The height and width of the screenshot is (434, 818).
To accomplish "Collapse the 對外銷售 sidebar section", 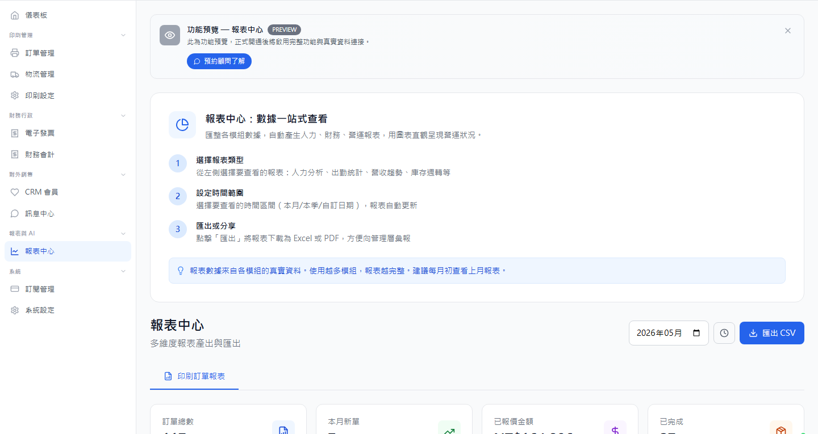I will [124, 174].
